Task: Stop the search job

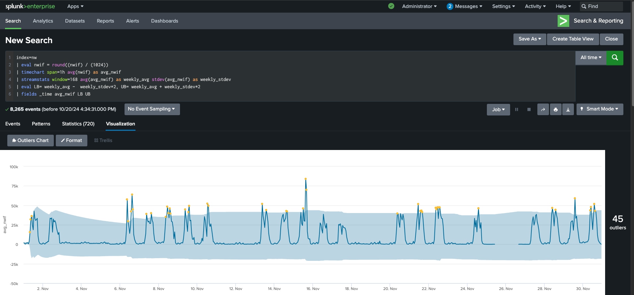Action: pyautogui.click(x=529, y=110)
